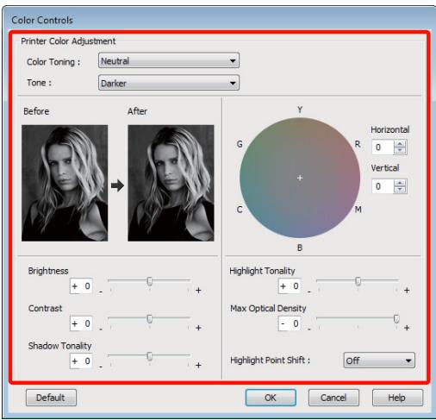Click the Vertical value down arrow
Screen dimensions: 436x420
pos(400,189)
